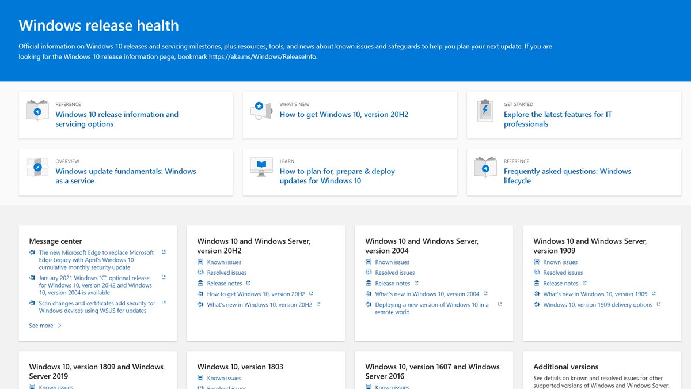This screenshot has width=691, height=389.
Task: Open Windows 10, version 1909 delivery options
Action: [x=598, y=304]
